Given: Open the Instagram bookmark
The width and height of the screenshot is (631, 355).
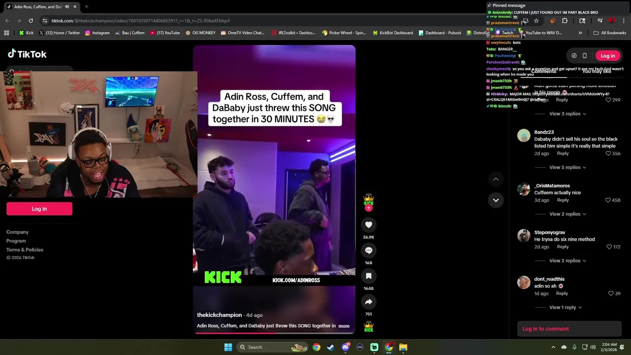Looking at the screenshot, I should coord(97,33).
